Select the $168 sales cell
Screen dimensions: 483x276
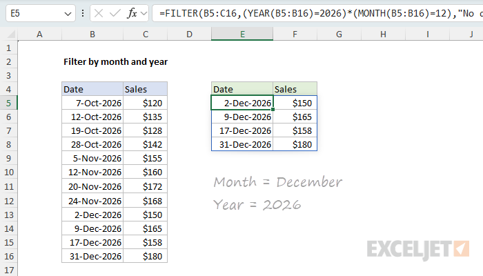coord(146,201)
